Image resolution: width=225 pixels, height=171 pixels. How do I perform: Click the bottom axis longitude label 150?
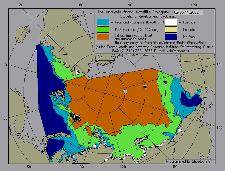[x=174, y=167]
